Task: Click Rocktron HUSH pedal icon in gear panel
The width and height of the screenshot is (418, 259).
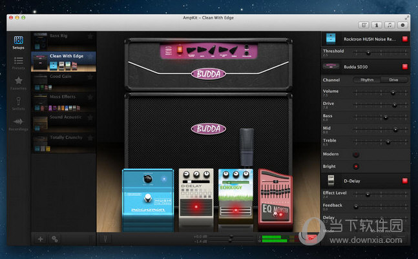Action: coord(331,39)
